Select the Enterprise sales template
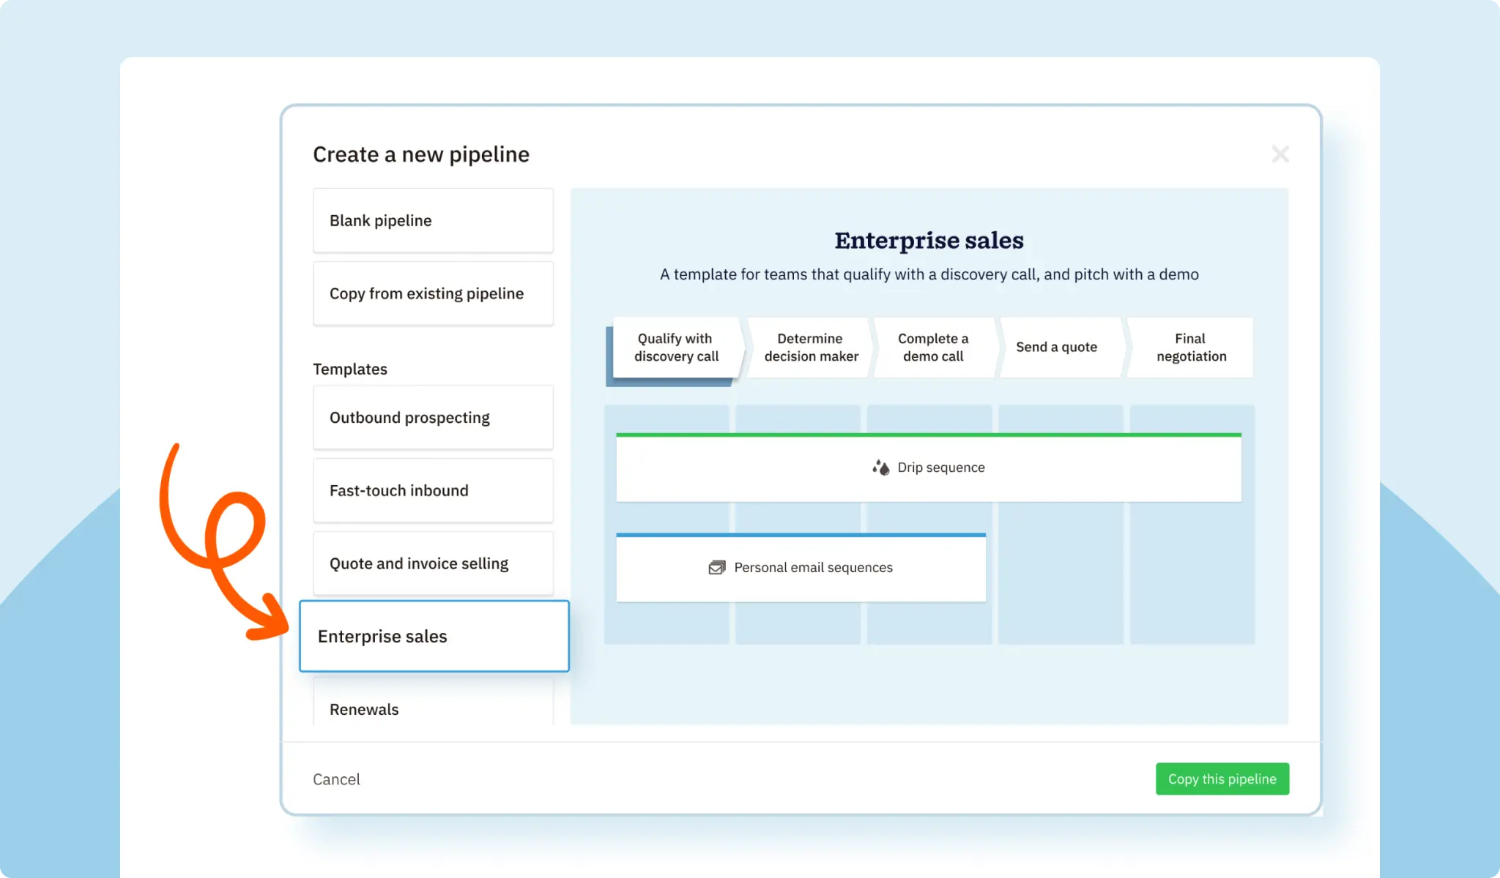 click(x=434, y=636)
